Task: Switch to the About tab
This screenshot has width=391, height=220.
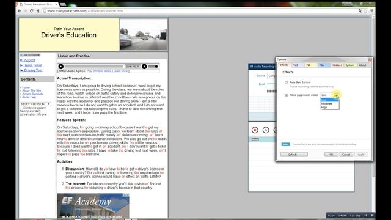Action: point(364,65)
